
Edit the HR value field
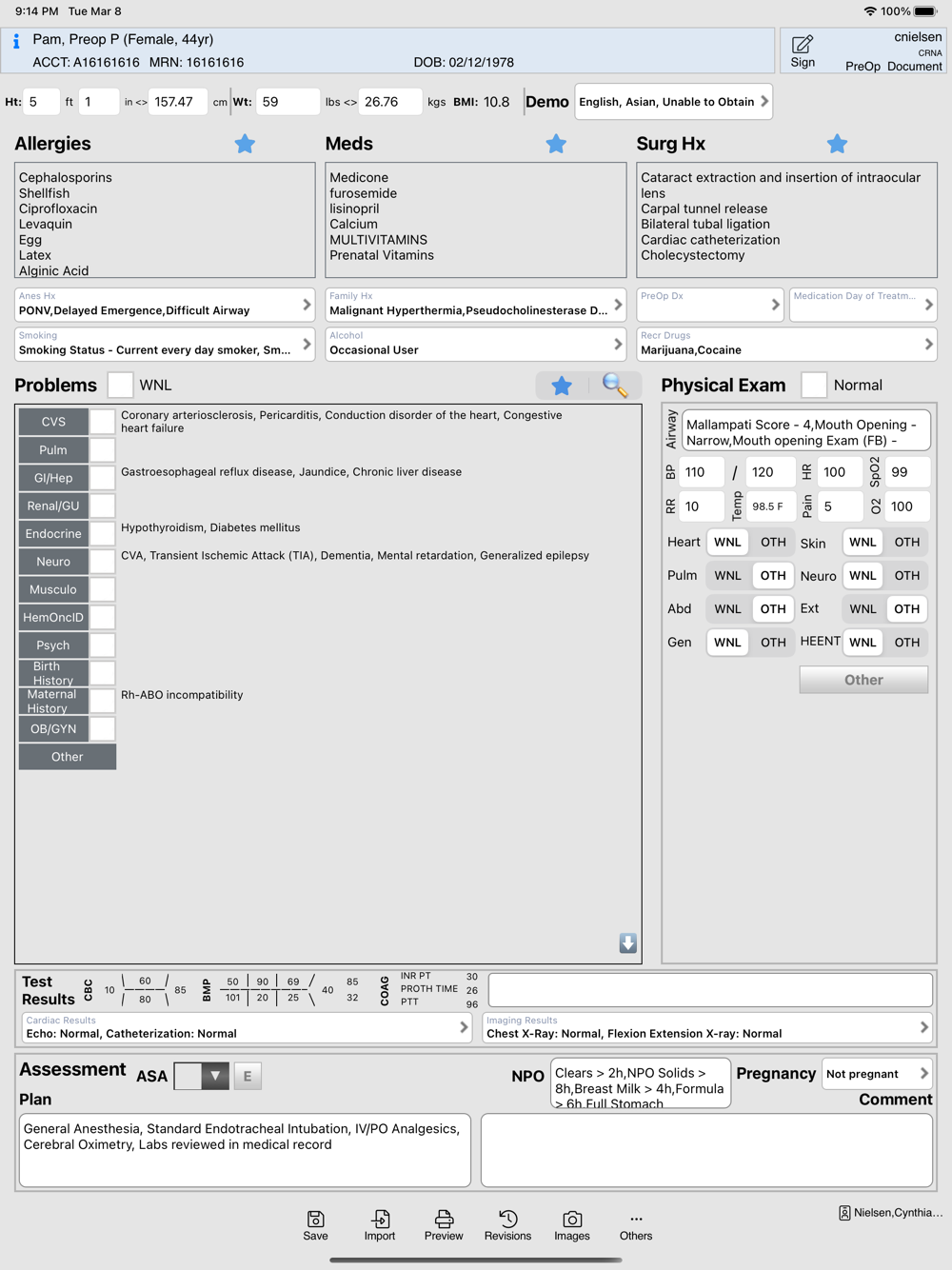pos(840,472)
